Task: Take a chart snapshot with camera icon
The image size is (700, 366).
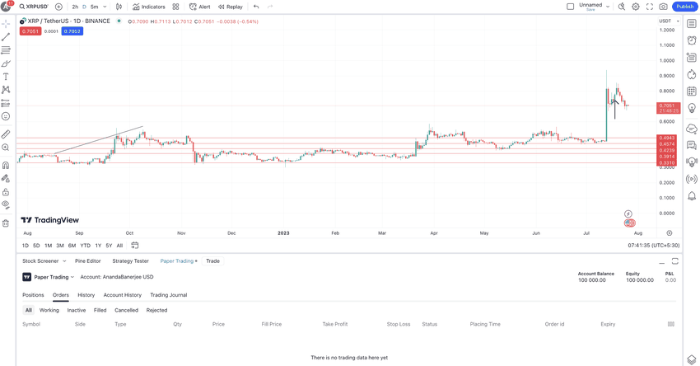Action: click(664, 7)
